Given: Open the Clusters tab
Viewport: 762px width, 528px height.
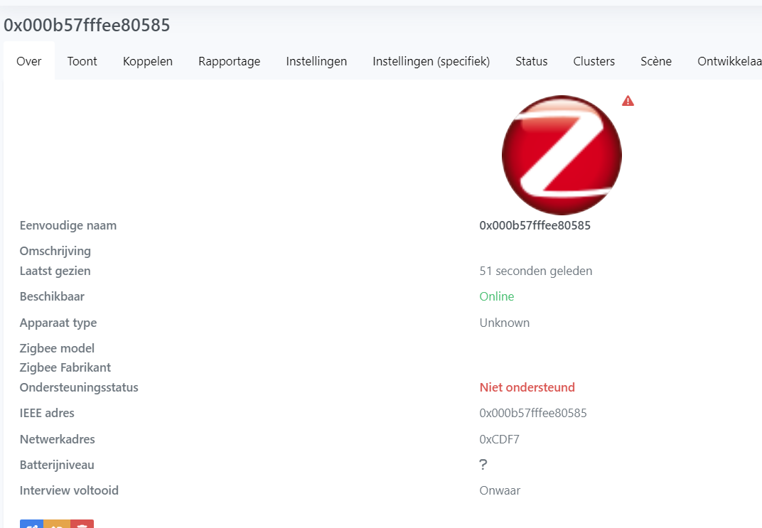Looking at the screenshot, I should [594, 61].
